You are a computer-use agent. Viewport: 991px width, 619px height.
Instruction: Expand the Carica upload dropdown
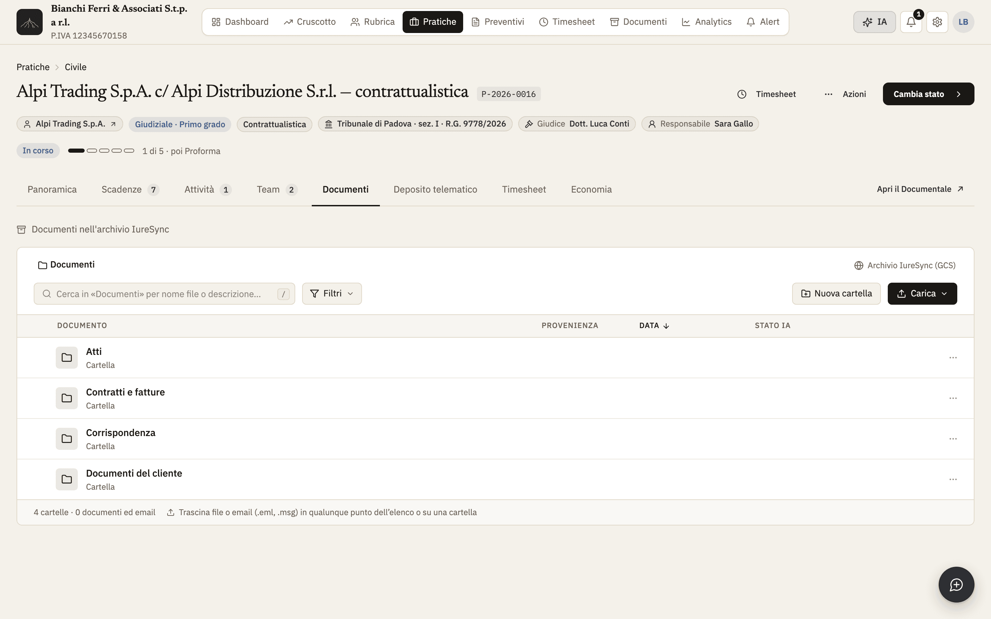pos(922,294)
